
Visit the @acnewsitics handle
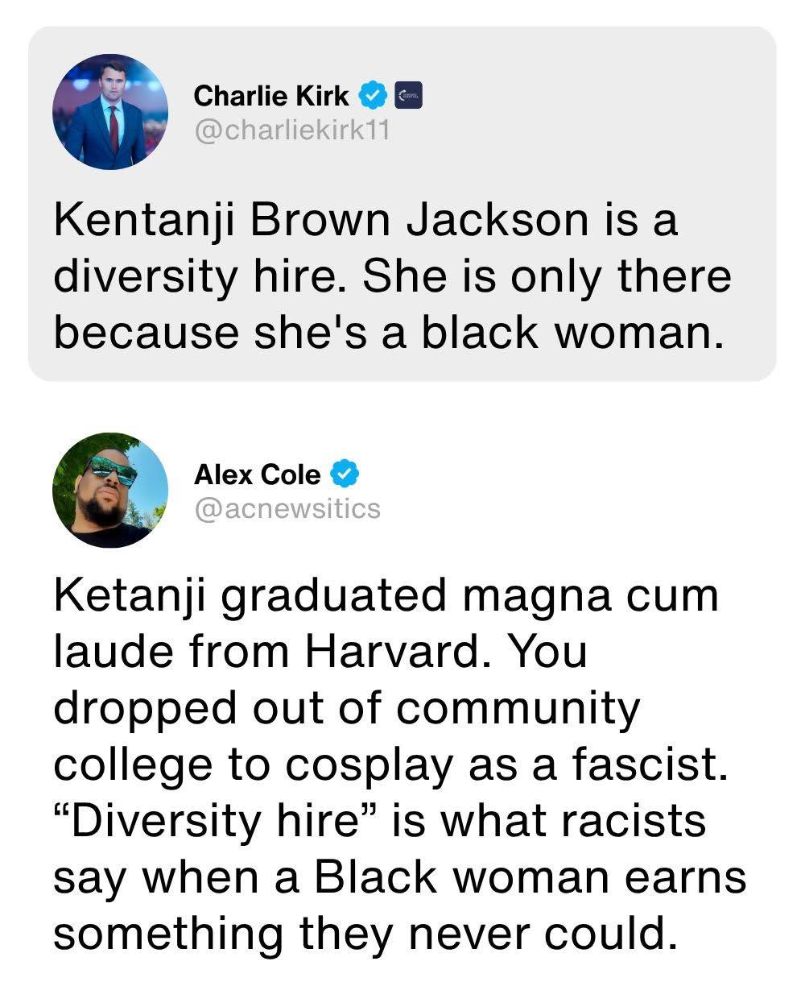tap(287, 508)
